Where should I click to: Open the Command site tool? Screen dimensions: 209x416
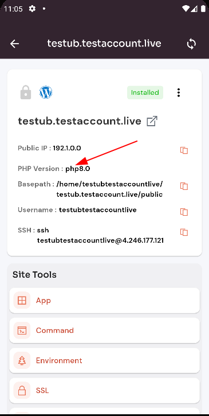[x=104, y=331]
